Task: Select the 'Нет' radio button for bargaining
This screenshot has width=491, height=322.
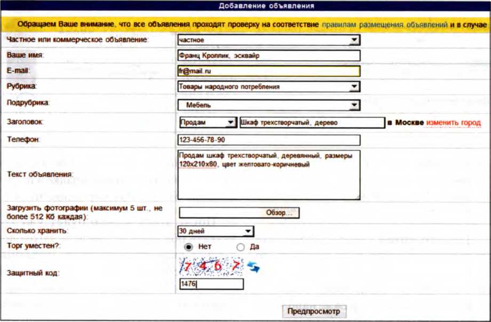Action: click(188, 247)
